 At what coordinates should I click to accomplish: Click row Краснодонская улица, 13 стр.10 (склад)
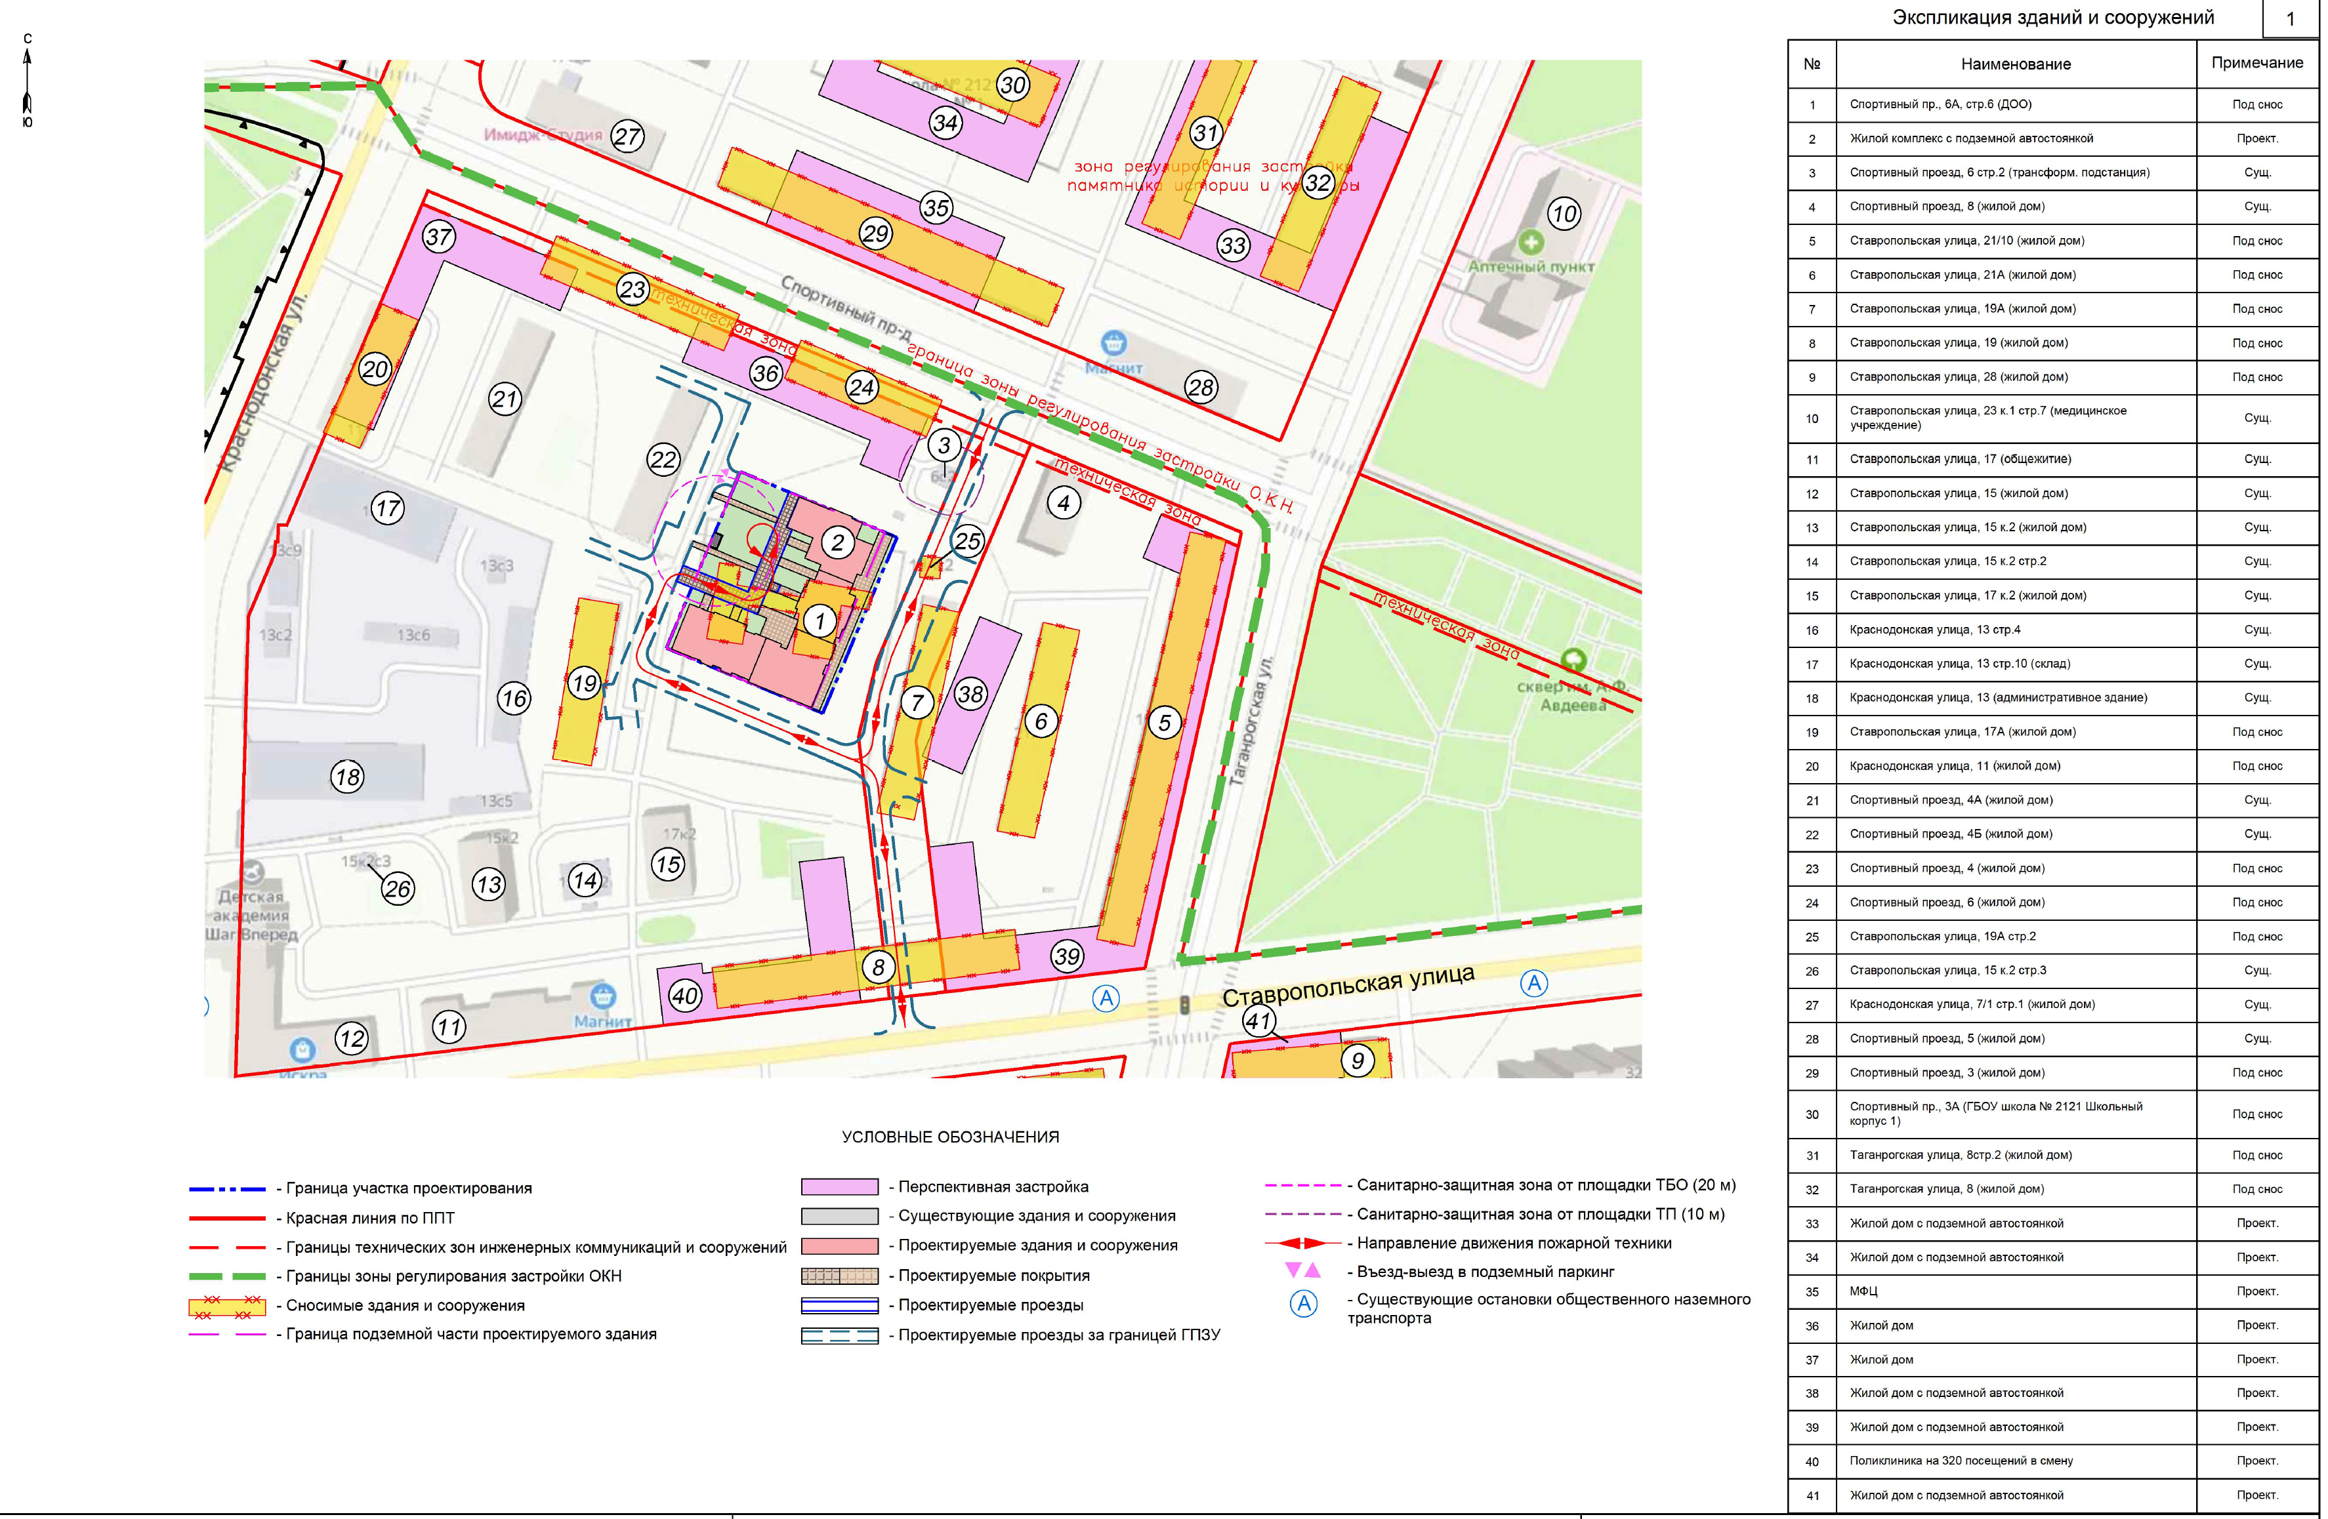[x=2052, y=664]
